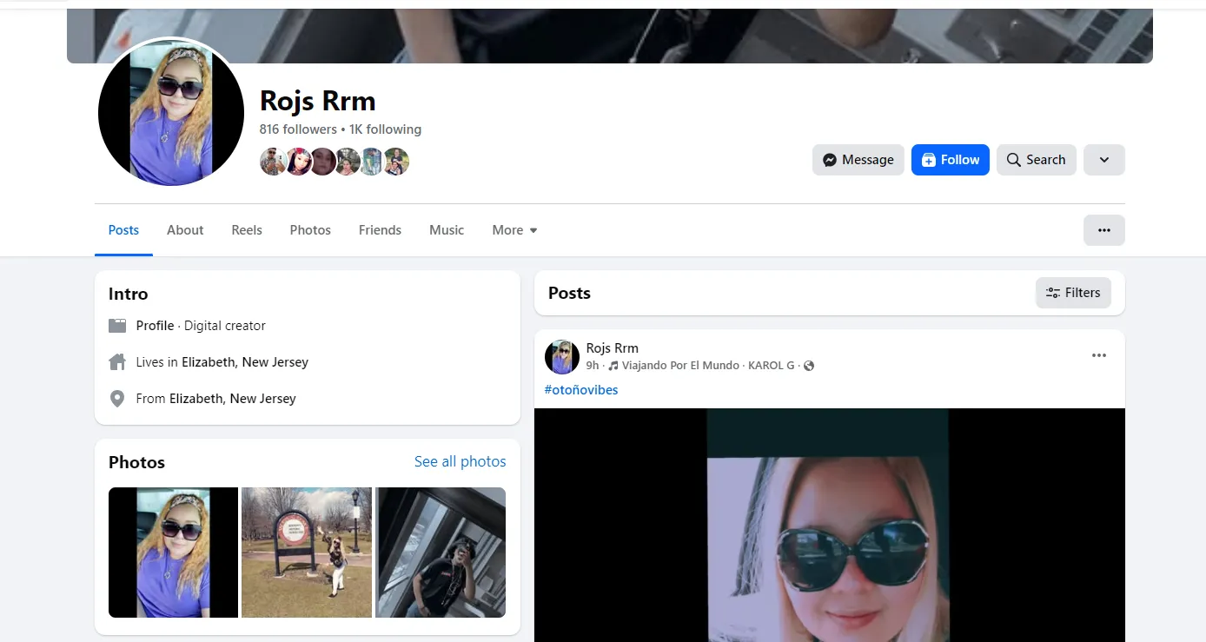The image size is (1206, 642).
Task: Expand the More tab dropdown
Action: [514, 230]
